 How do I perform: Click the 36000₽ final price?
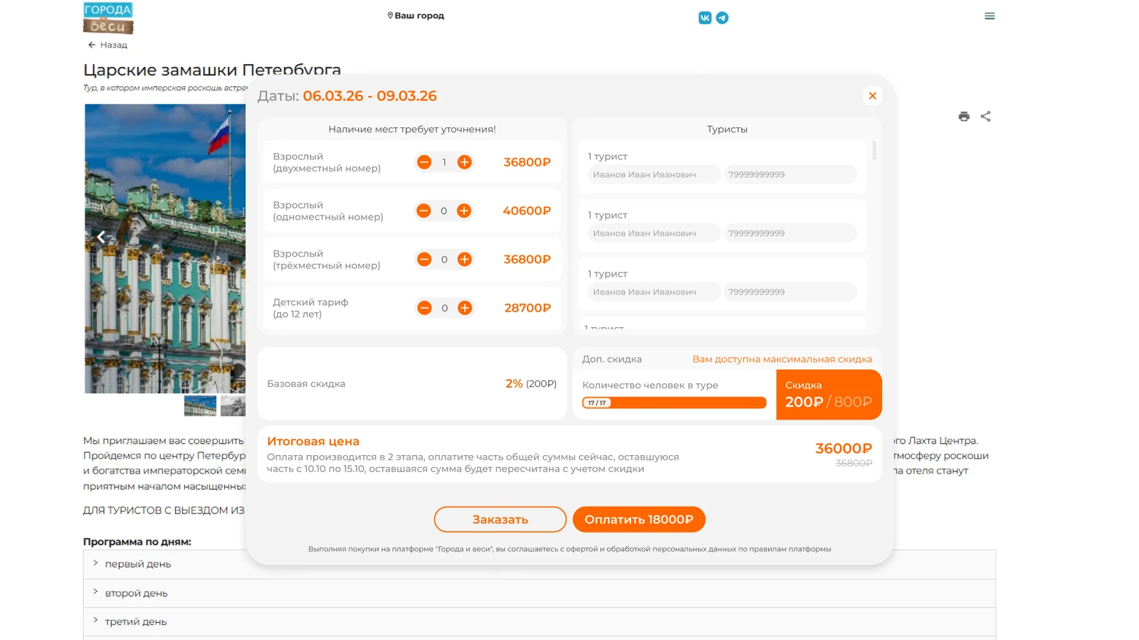pos(844,448)
